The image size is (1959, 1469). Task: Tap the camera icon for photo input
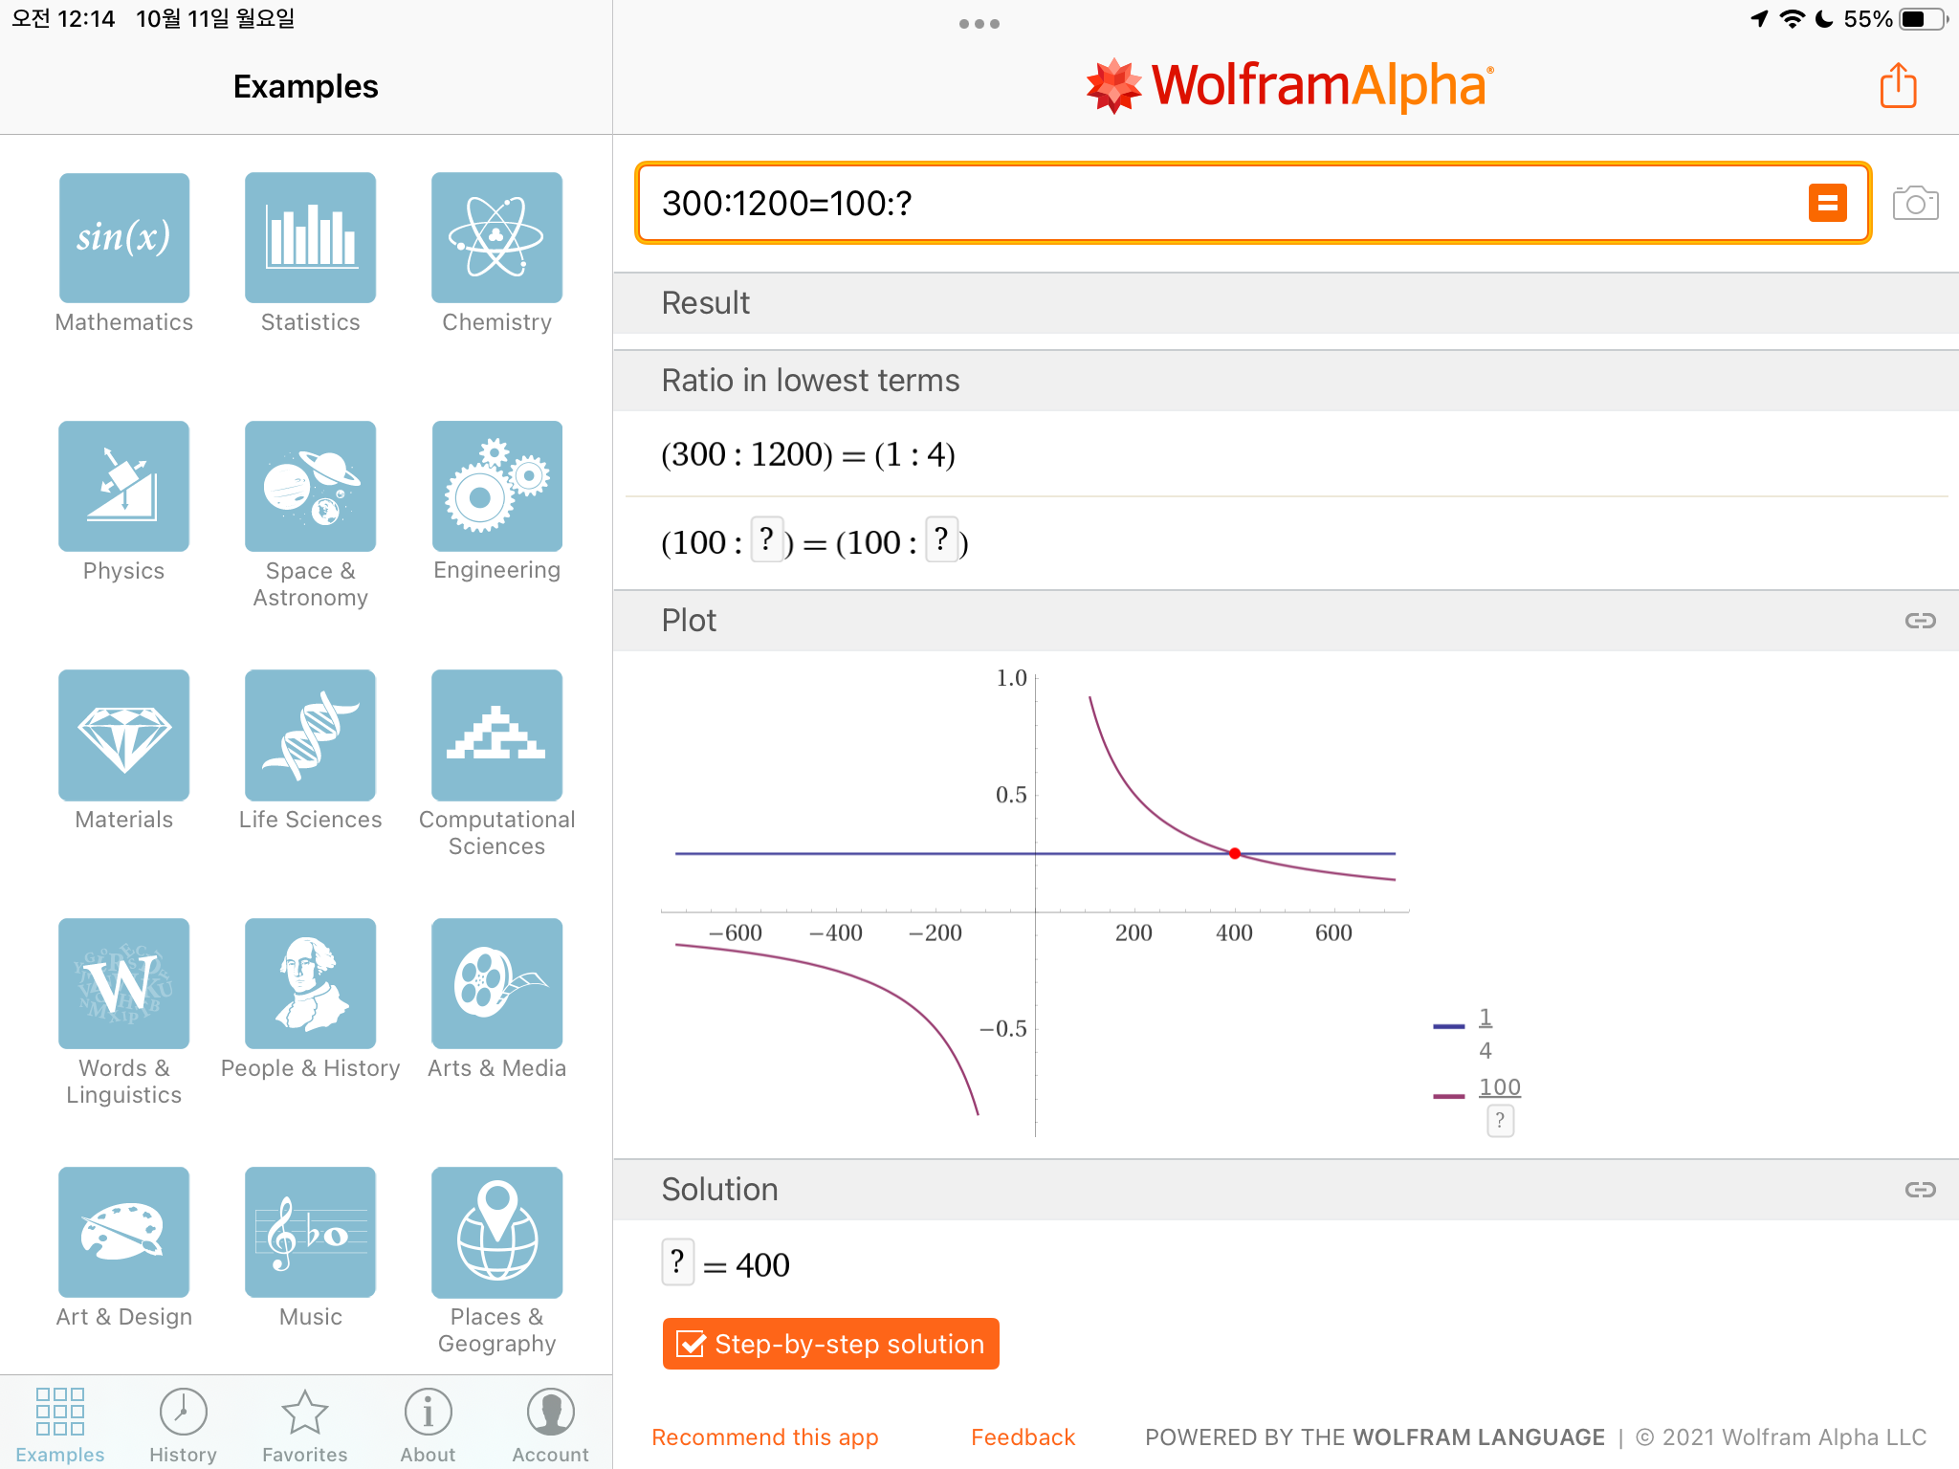coord(1915,203)
